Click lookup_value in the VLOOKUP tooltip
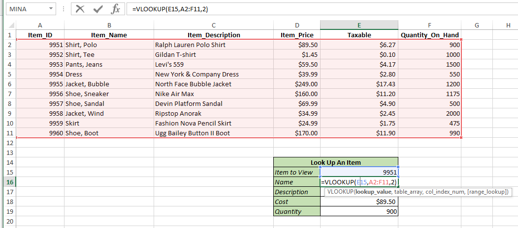This screenshot has height=228, width=518. [x=372, y=192]
